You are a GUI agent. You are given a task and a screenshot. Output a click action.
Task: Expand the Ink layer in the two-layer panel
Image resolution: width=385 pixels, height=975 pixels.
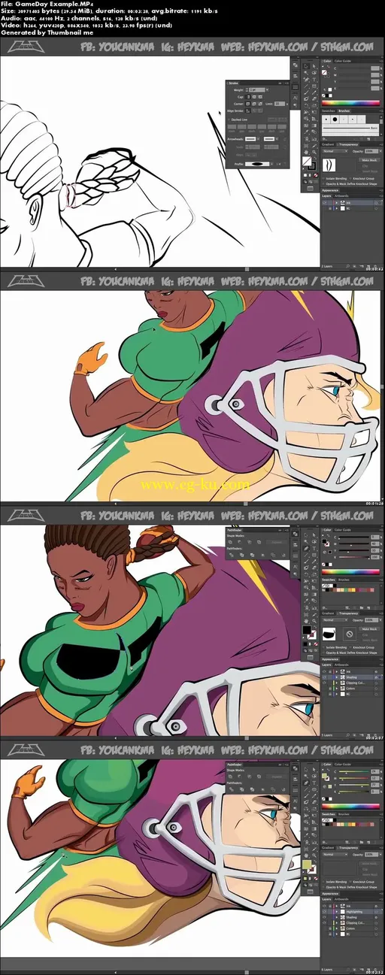pos(336,203)
